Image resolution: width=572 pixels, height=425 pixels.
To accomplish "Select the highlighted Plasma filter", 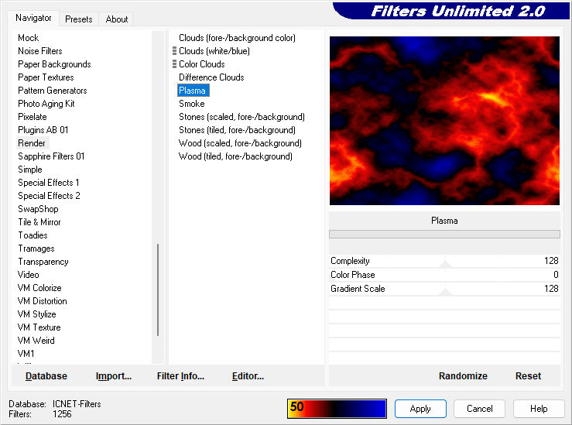I will coord(193,90).
